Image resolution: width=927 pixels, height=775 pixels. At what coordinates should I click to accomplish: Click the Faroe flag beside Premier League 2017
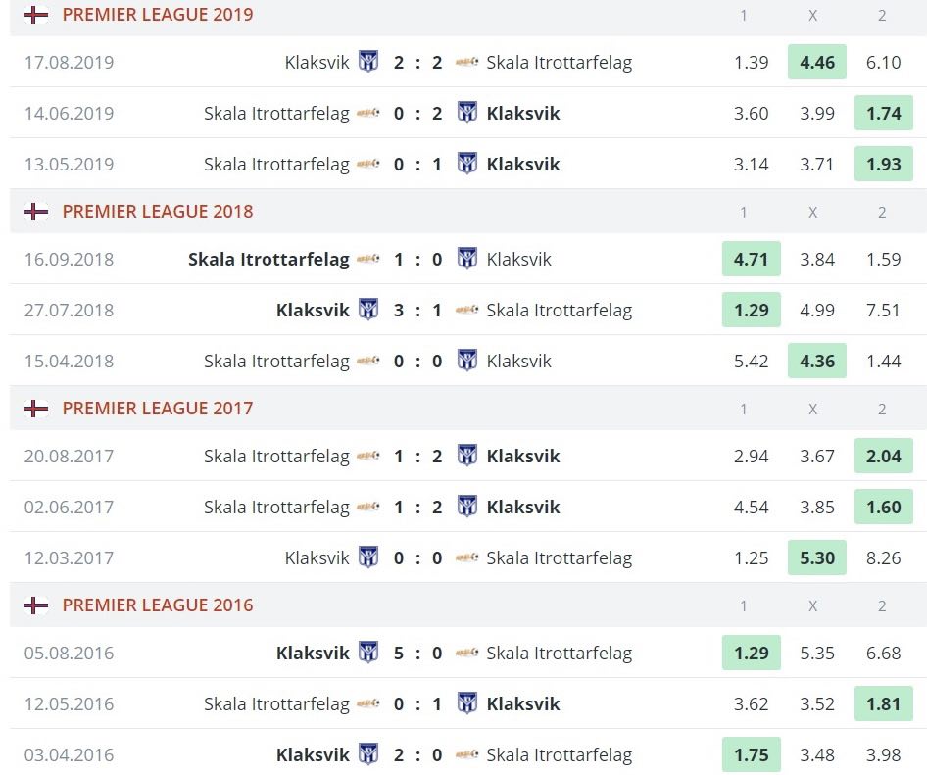click(36, 409)
